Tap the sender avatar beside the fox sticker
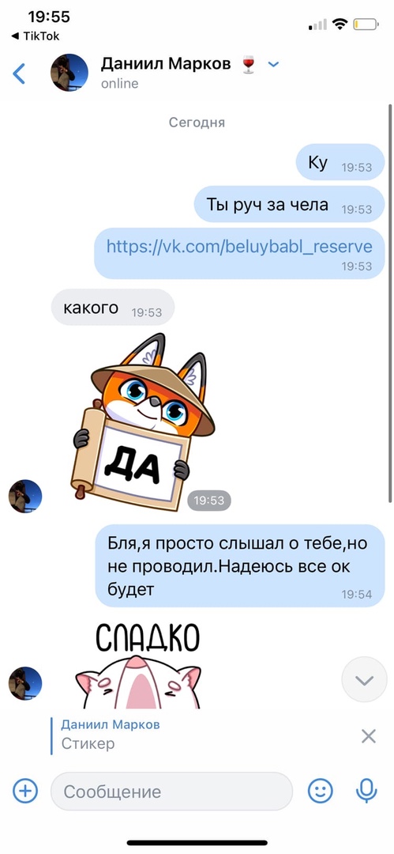This screenshot has height=854, width=394. [x=25, y=496]
